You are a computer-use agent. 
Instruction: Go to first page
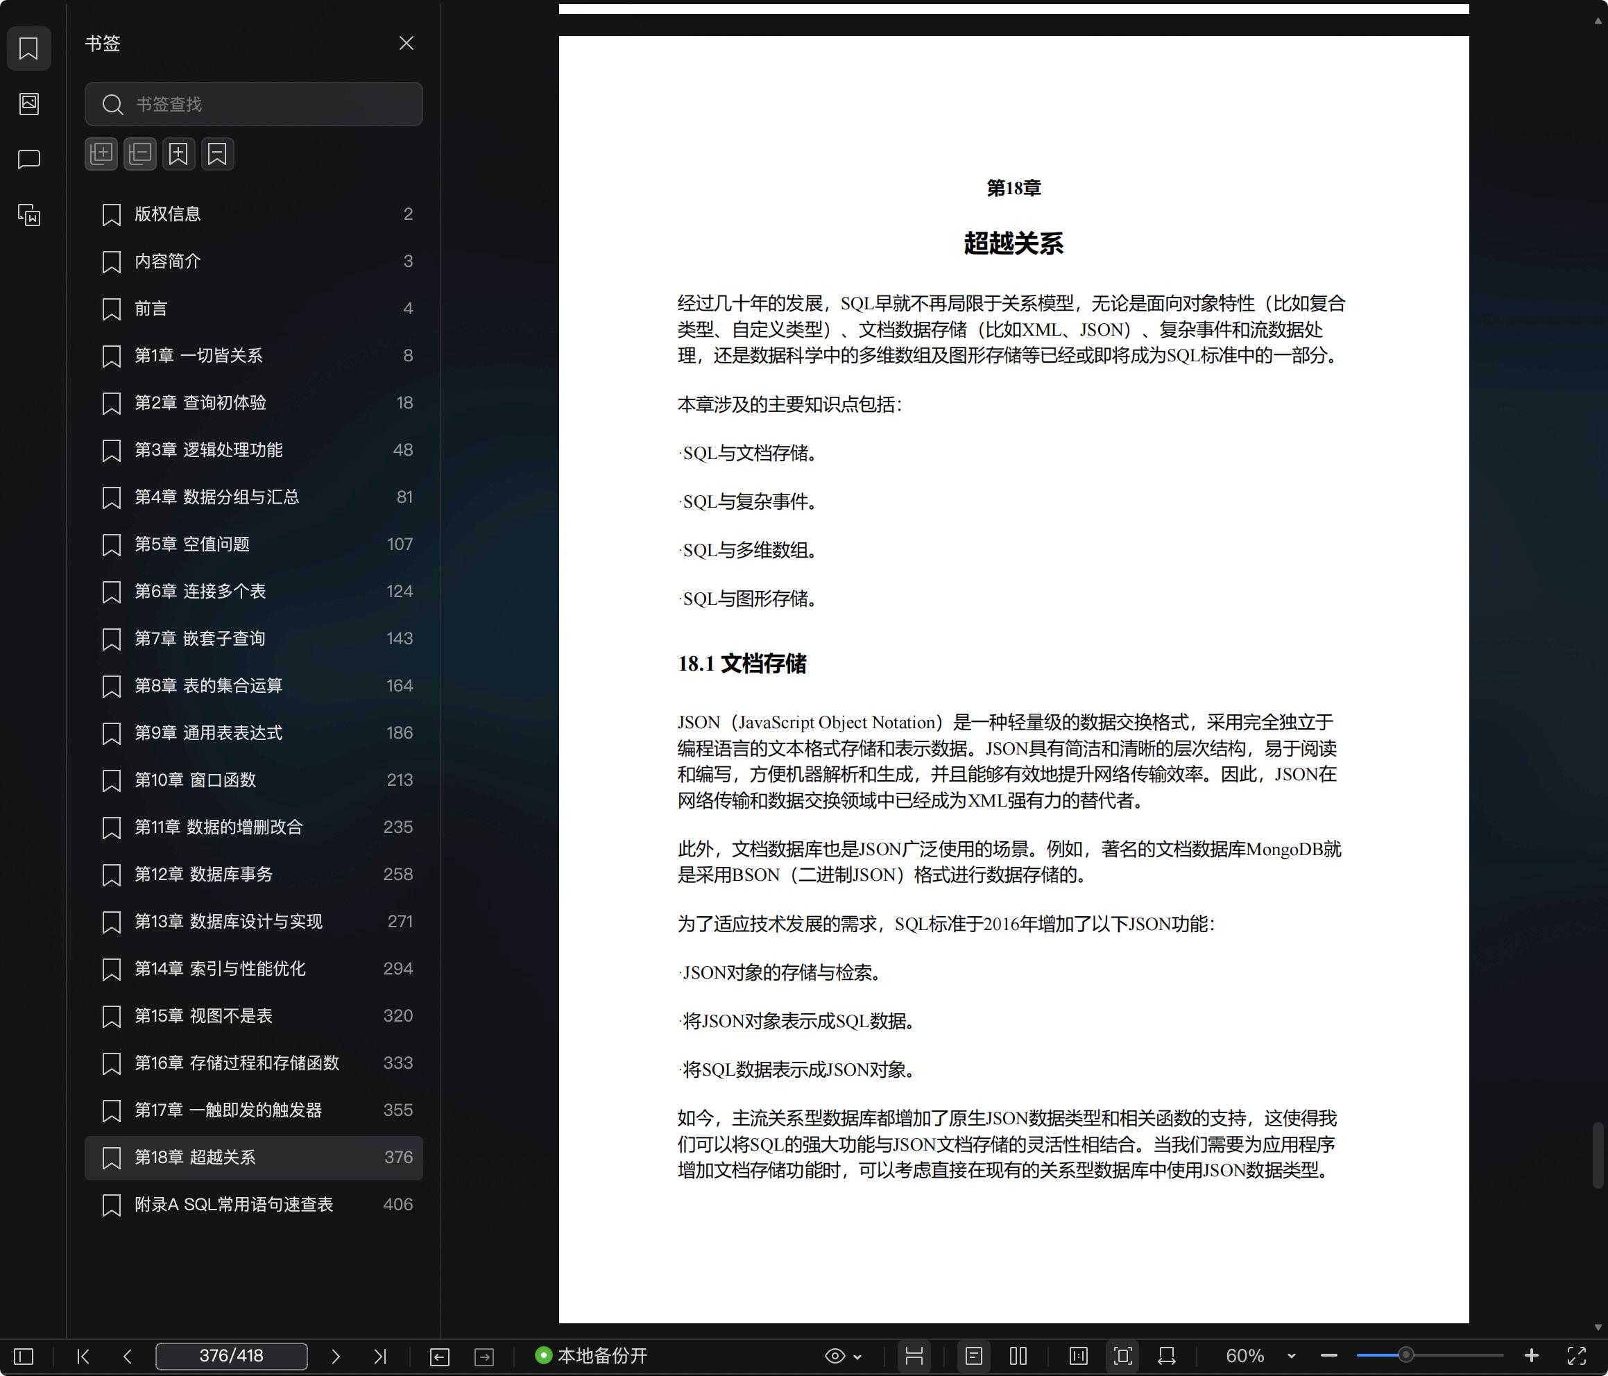83,1357
